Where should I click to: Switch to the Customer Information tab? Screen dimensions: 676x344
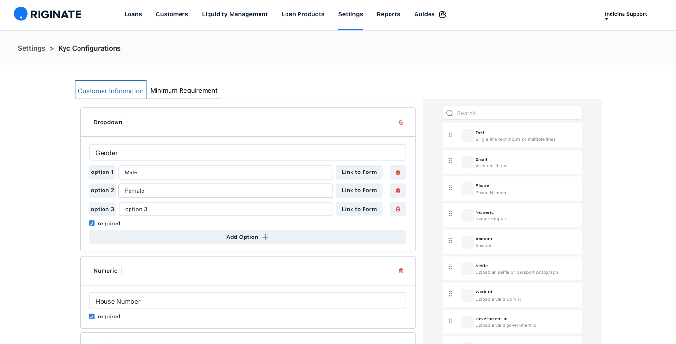tap(111, 90)
